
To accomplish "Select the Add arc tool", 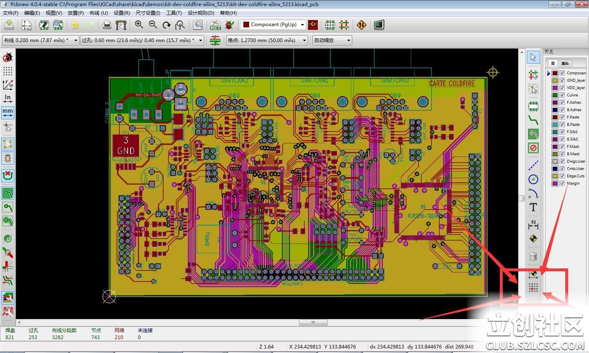I will [533, 193].
